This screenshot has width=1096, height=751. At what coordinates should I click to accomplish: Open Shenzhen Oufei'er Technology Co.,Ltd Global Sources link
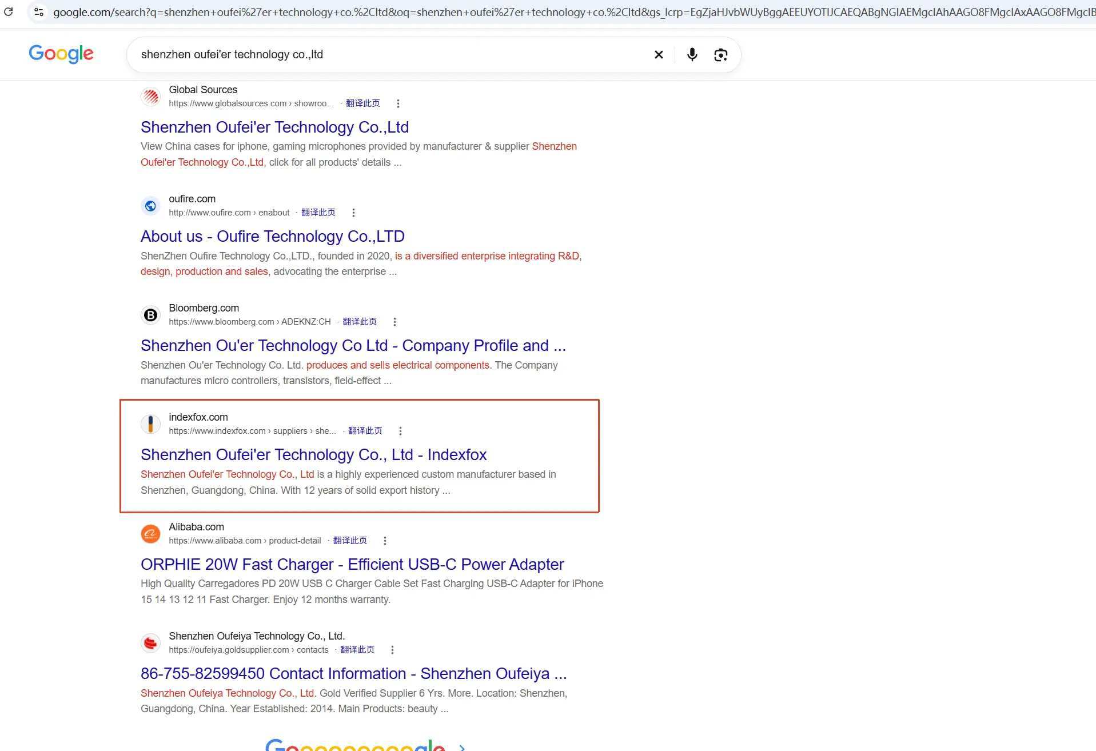pos(274,127)
